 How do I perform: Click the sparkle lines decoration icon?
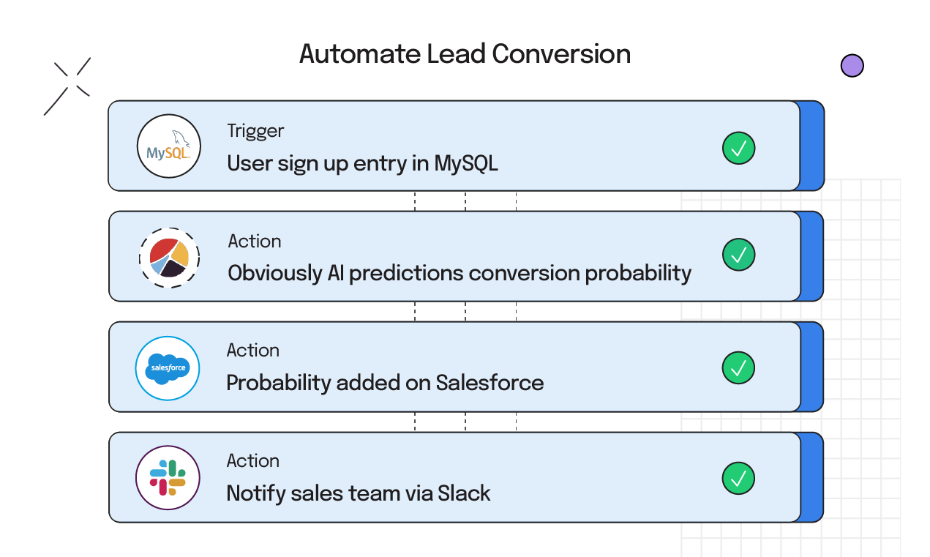[67, 86]
